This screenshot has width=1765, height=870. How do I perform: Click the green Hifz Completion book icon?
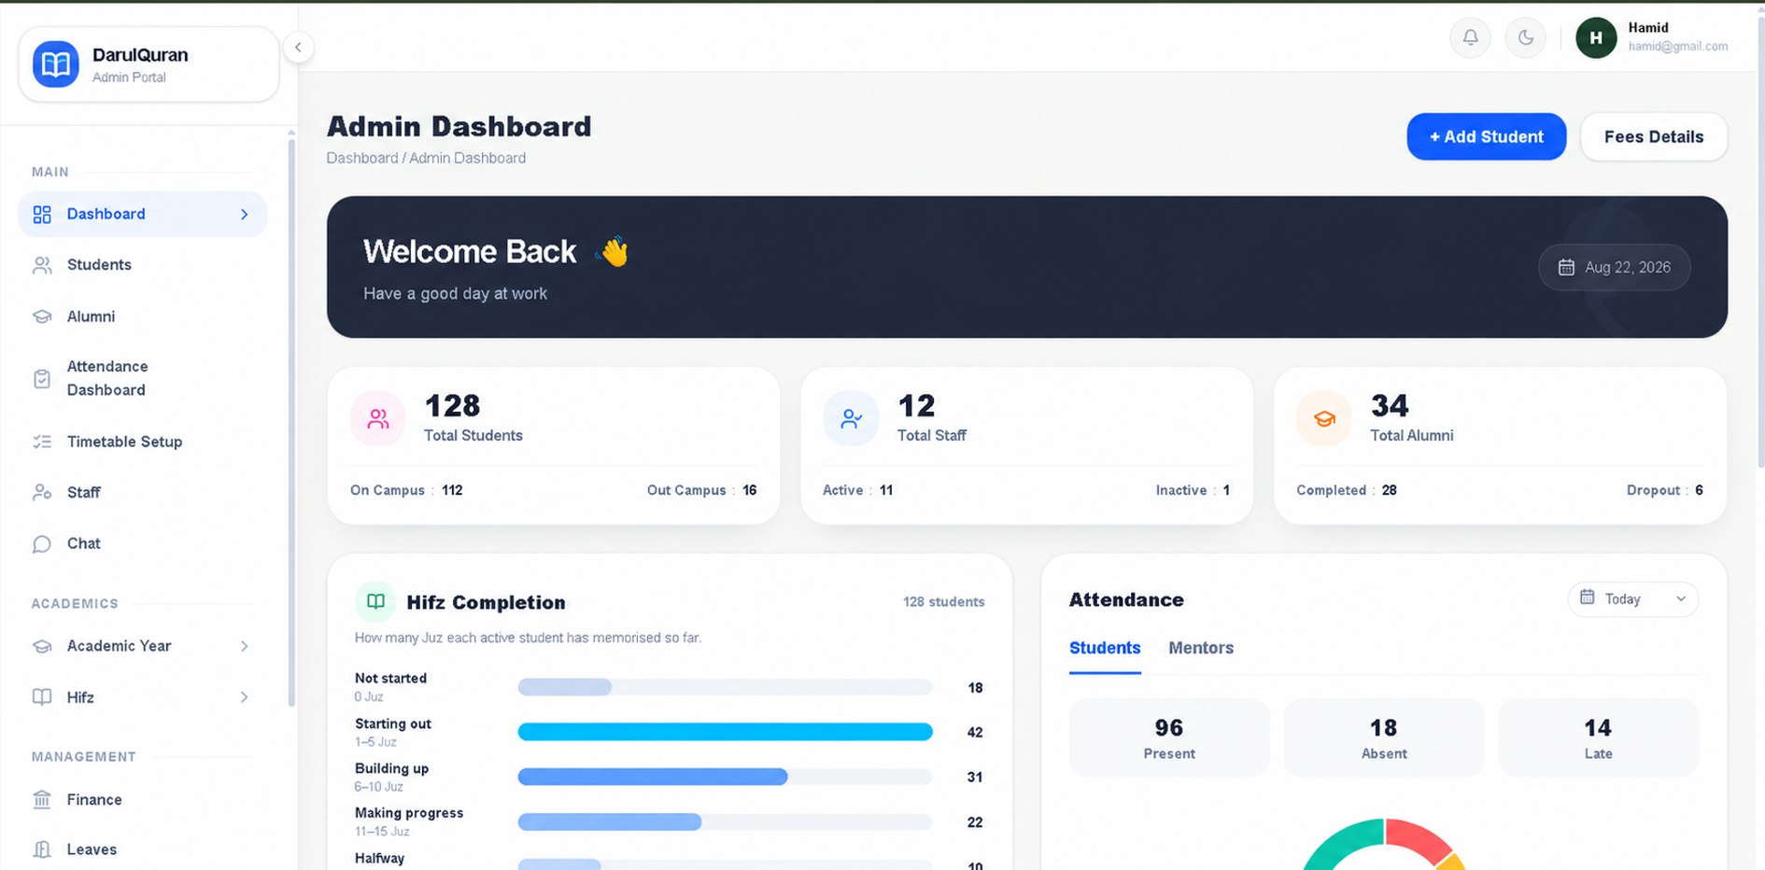click(375, 602)
